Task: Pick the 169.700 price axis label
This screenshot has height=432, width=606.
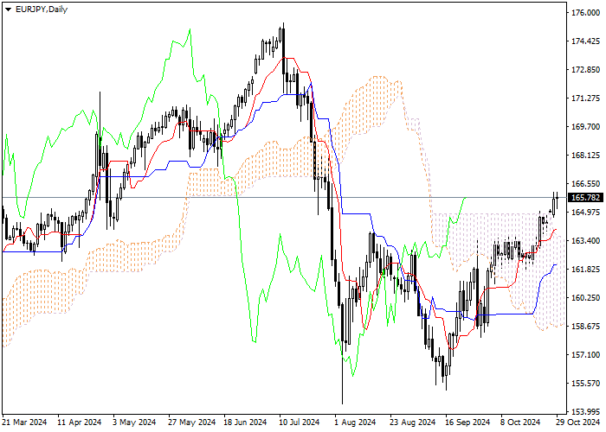Action: (585, 127)
